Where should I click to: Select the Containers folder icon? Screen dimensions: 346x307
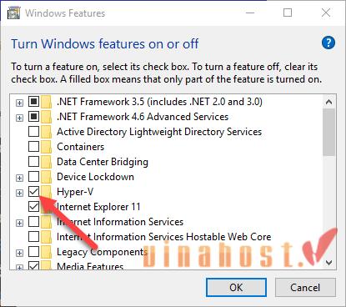47,147
